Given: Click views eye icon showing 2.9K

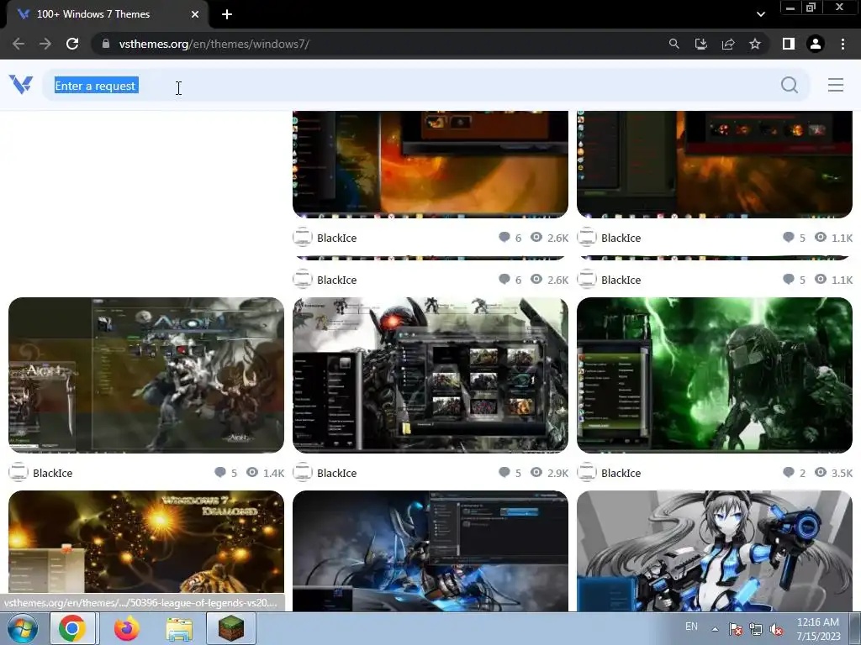Looking at the screenshot, I should pyautogui.click(x=536, y=472).
